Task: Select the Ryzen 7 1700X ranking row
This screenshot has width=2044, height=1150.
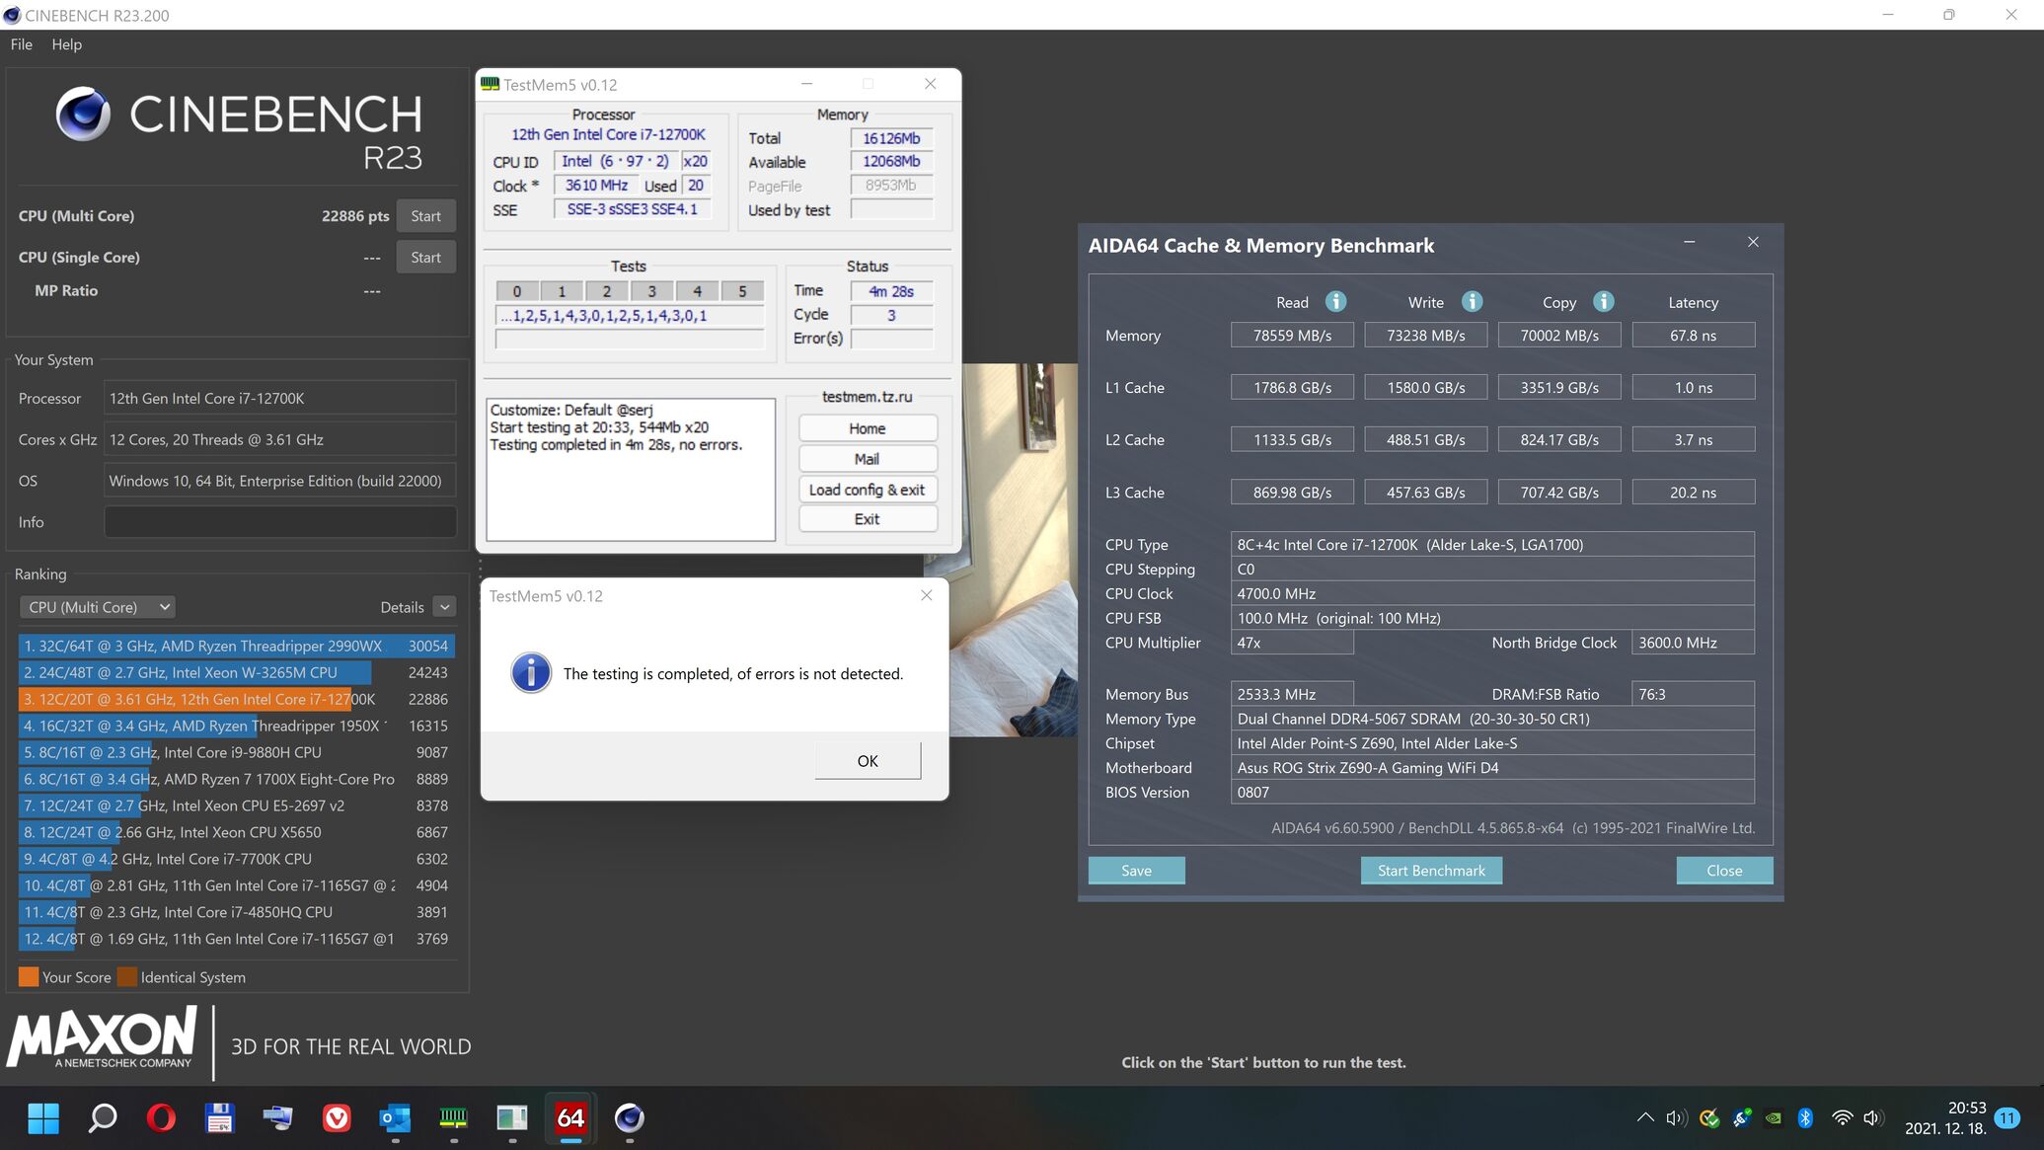Action: [x=236, y=780]
